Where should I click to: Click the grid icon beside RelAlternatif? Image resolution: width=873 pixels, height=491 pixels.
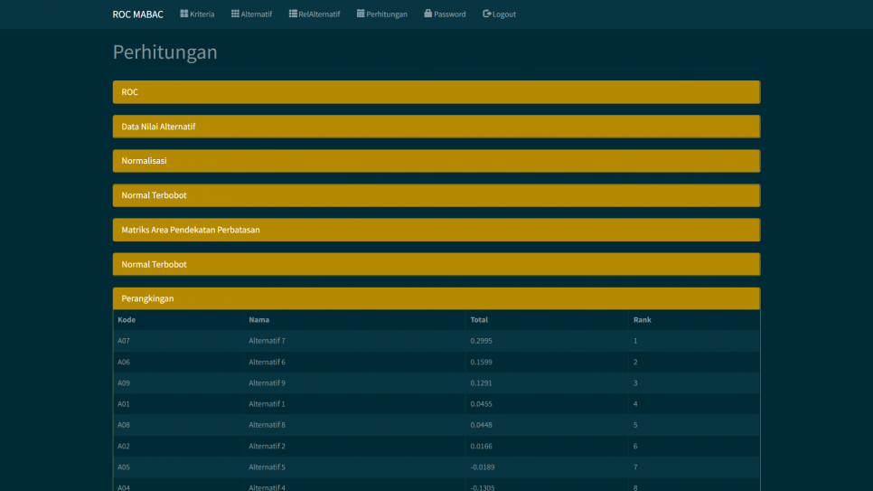[x=293, y=14]
